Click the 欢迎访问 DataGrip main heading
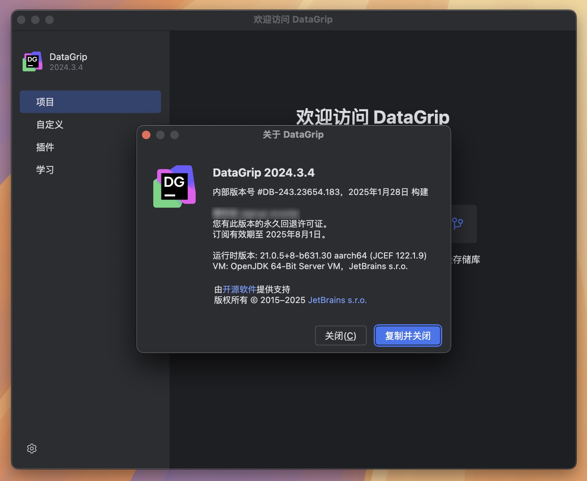Screen dimensions: 587x481 coord(373,117)
